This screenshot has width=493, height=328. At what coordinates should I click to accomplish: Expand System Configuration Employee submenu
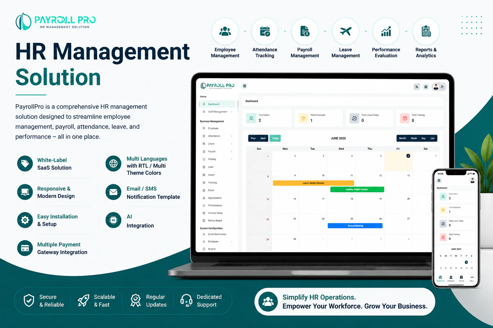[x=218, y=242]
